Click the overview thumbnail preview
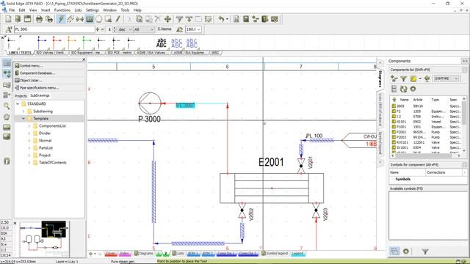470x264 pixels. click(44, 239)
